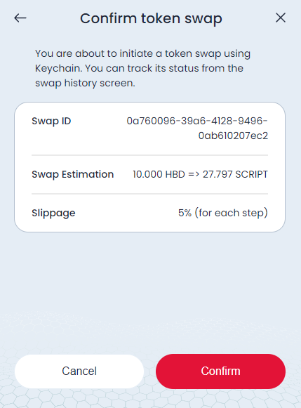Click the 5% (for each step) value

pyautogui.click(x=222, y=213)
